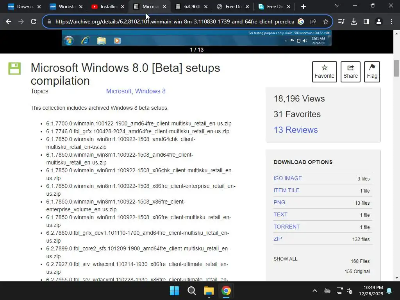The width and height of the screenshot is (400, 300).
Task: Click the scrollbar up arrow
Action: [x=396, y=34]
